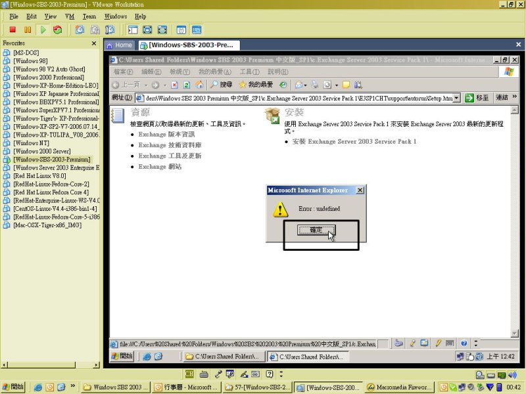The image size is (526, 394).
Task: Expand the 連結 links chevron in IE
Action: point(515,97)
